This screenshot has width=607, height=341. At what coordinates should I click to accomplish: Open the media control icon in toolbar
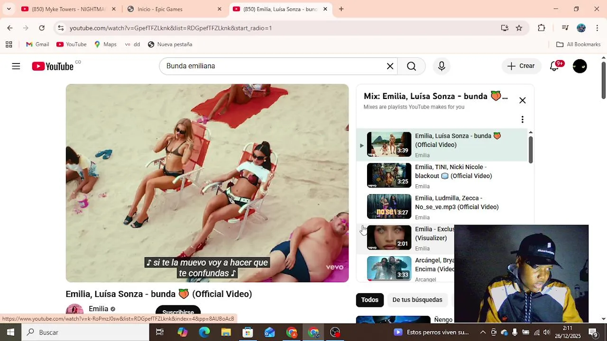point(565,28)
